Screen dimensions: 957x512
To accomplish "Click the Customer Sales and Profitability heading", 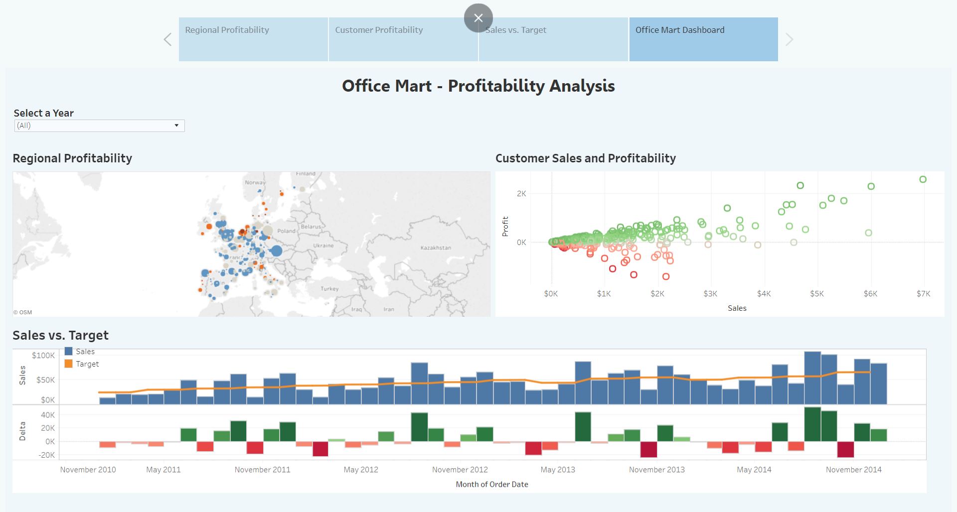I will [586, 158].
